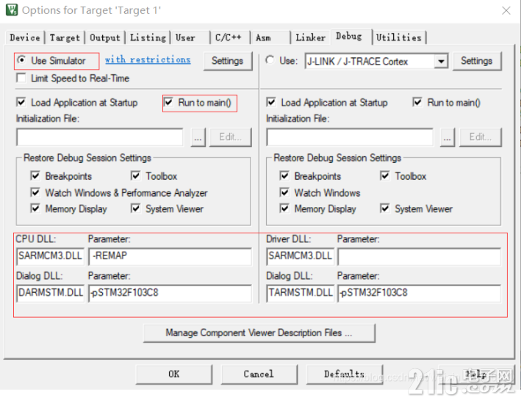
Task: Click the J-LINK debugger Settings button
Action: (476, 61)
